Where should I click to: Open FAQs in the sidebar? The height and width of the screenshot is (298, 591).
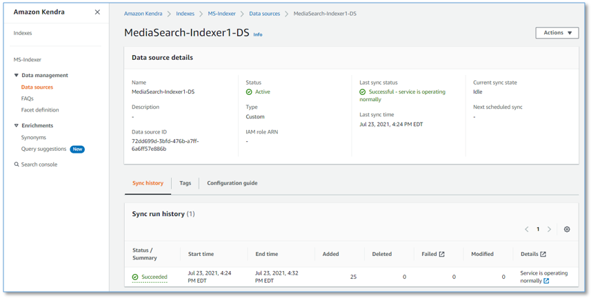[27, 98]
